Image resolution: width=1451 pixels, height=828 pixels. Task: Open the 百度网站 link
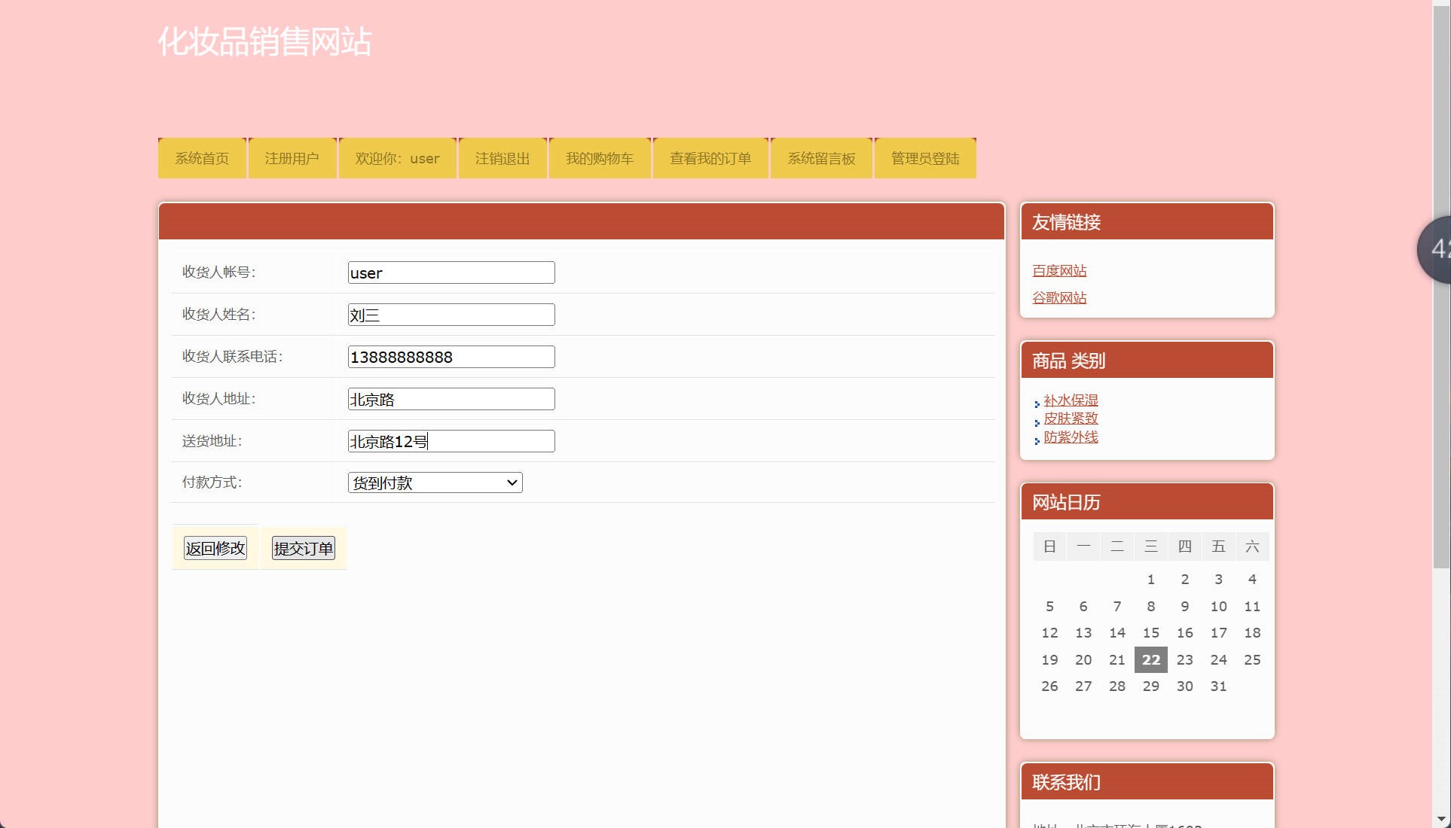point(1059,271)
